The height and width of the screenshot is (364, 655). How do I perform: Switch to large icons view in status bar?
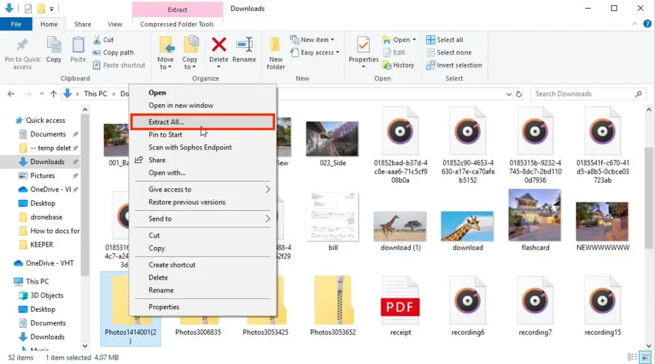pyautogui.click(x=646, y=358)
